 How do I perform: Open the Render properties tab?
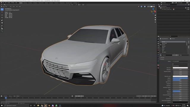[158, 42]
